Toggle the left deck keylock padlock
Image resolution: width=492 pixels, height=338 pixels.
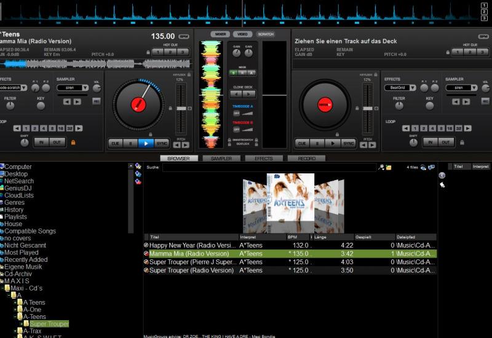pos(189,74)
